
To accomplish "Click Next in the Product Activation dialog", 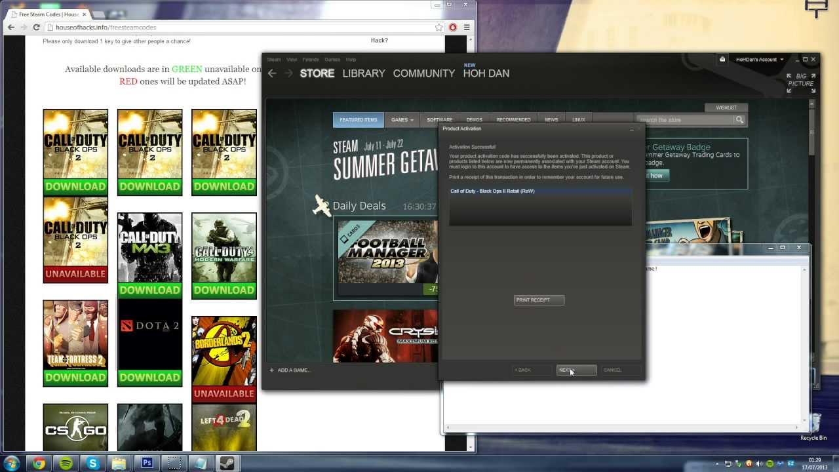I will (576, 370).
